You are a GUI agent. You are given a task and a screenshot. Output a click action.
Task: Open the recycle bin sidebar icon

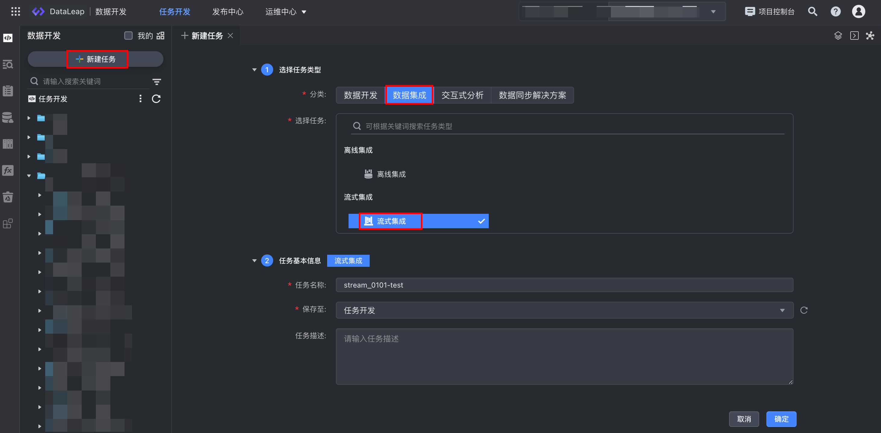point(8,197)
